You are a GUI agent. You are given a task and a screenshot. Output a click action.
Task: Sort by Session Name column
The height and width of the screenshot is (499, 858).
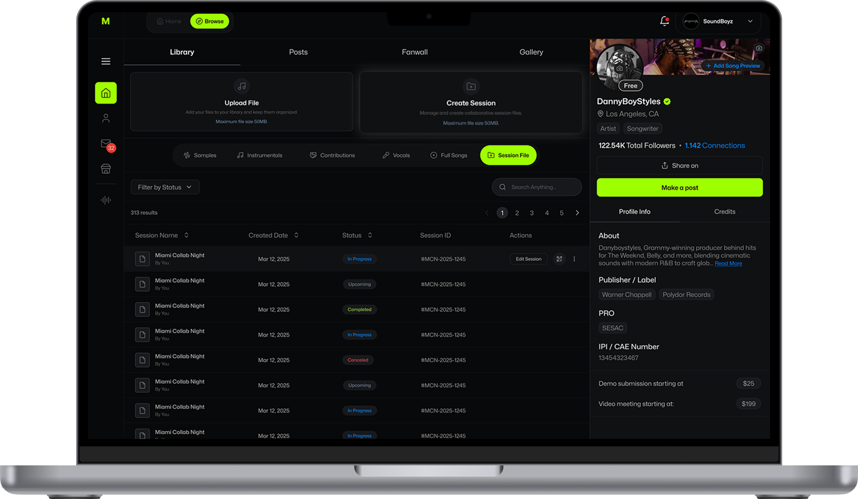click(186, 235)
